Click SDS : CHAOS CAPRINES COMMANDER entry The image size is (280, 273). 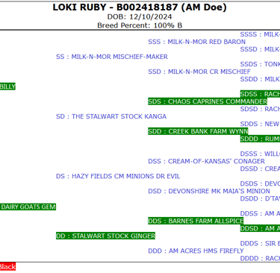tap(208, 101)
